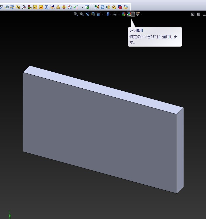Click the Measure tool icon
This screenshot has width=206, height=219.
point(7,7)
